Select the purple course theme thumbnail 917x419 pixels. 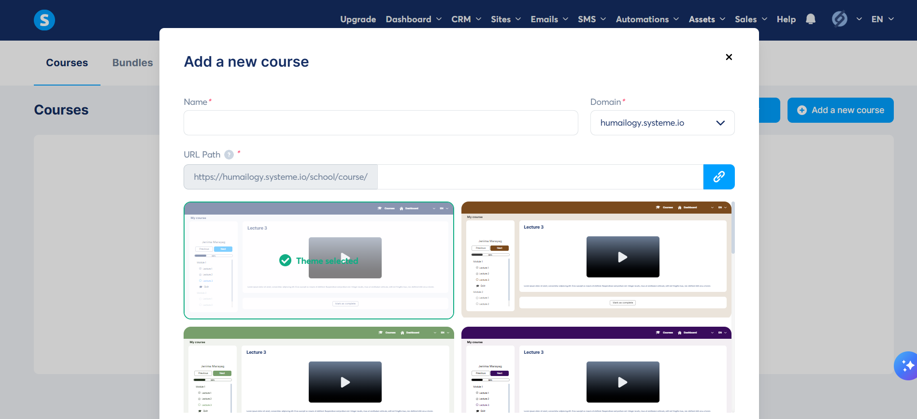[x=596, y=370]
